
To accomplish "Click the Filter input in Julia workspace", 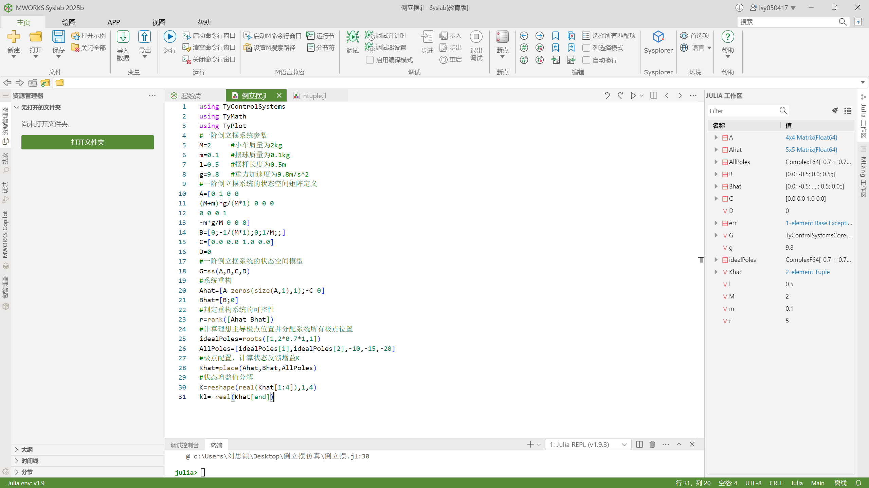I will pyautogui.click(x=744, y=111).
